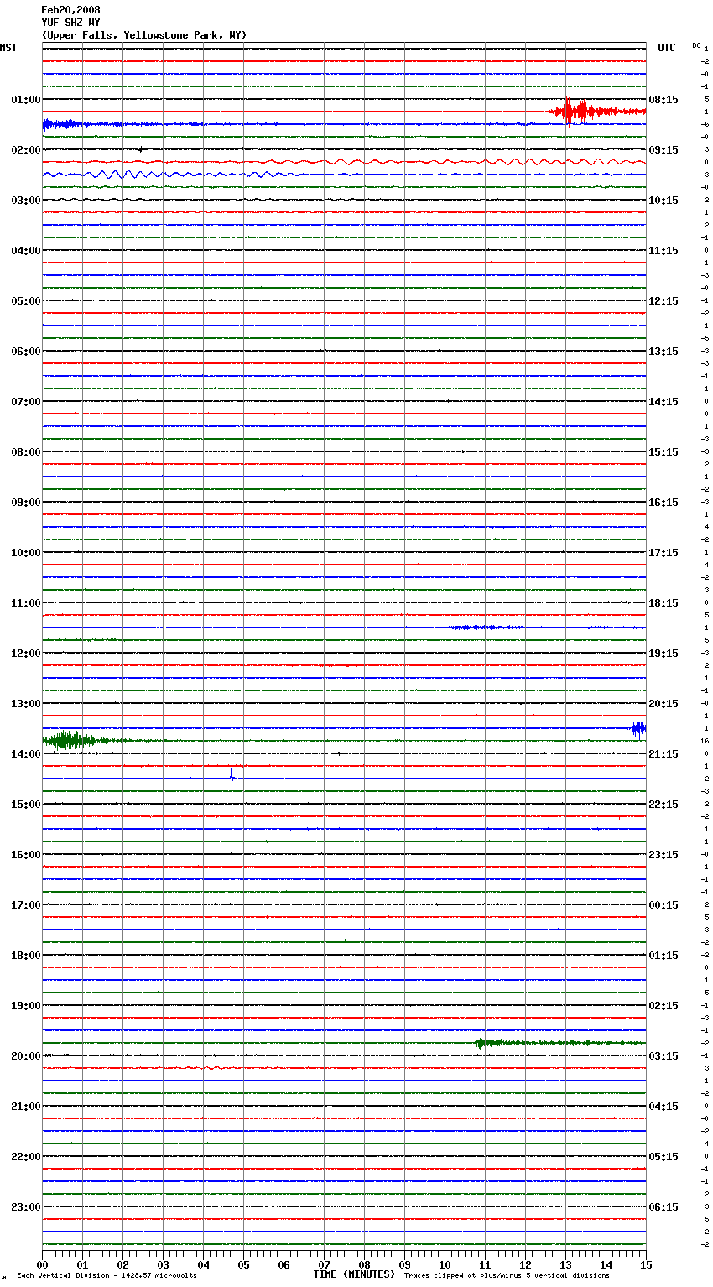Click the blue spike on the 14:30 trace

(232, 778)
